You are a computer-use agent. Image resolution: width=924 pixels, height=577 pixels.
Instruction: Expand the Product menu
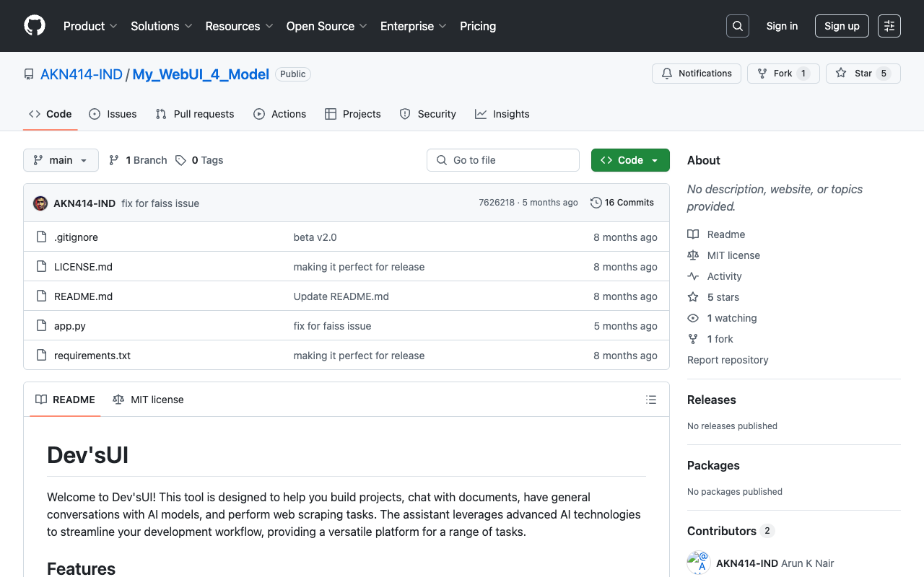pyautogui.click(x=90, y=26)
